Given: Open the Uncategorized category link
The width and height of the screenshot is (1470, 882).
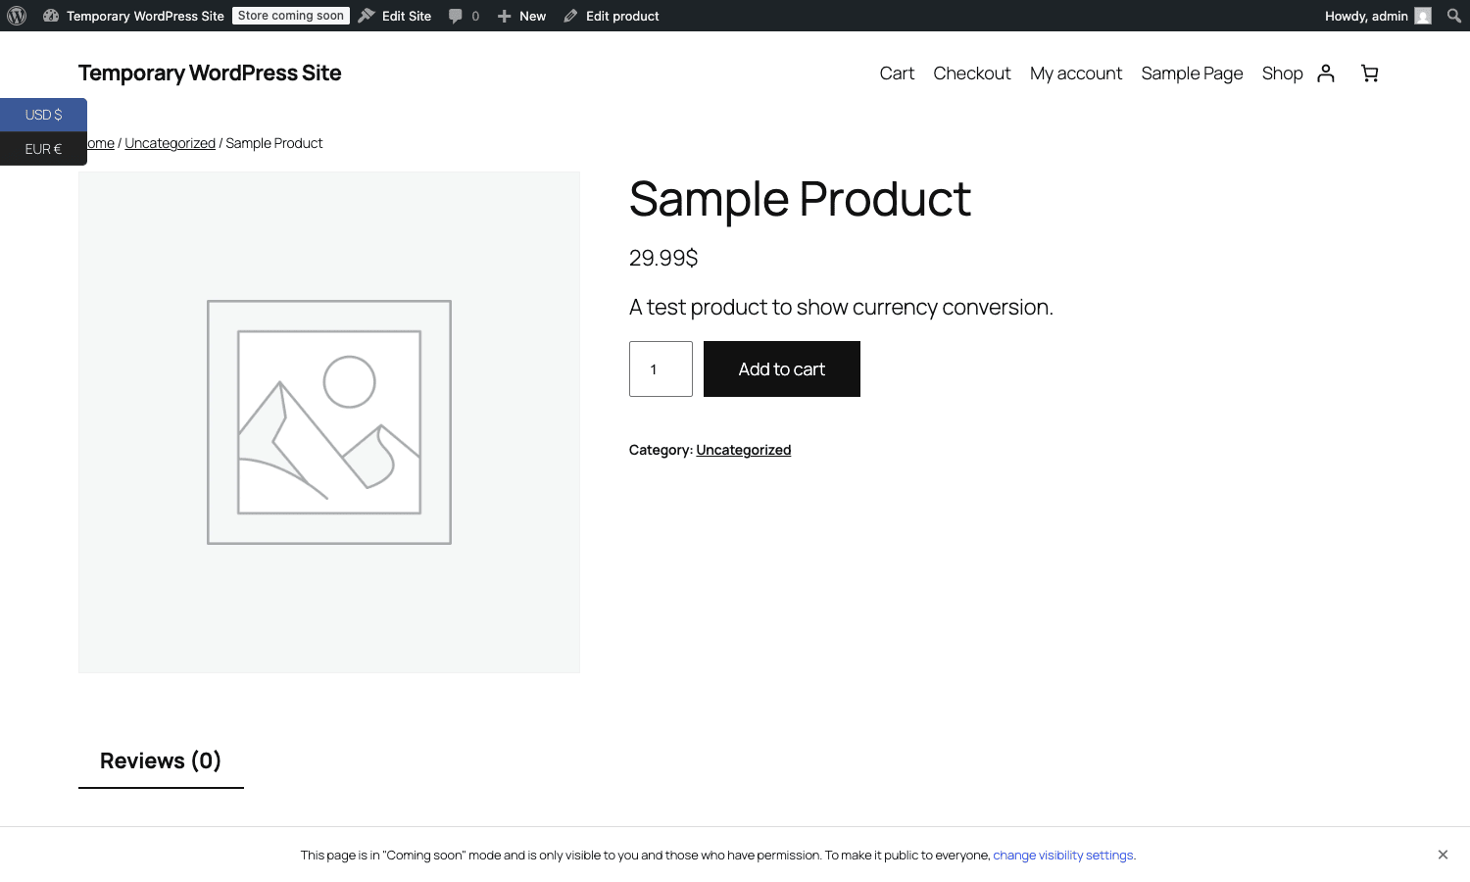Looking at the screenshot, I should [743, 450].
